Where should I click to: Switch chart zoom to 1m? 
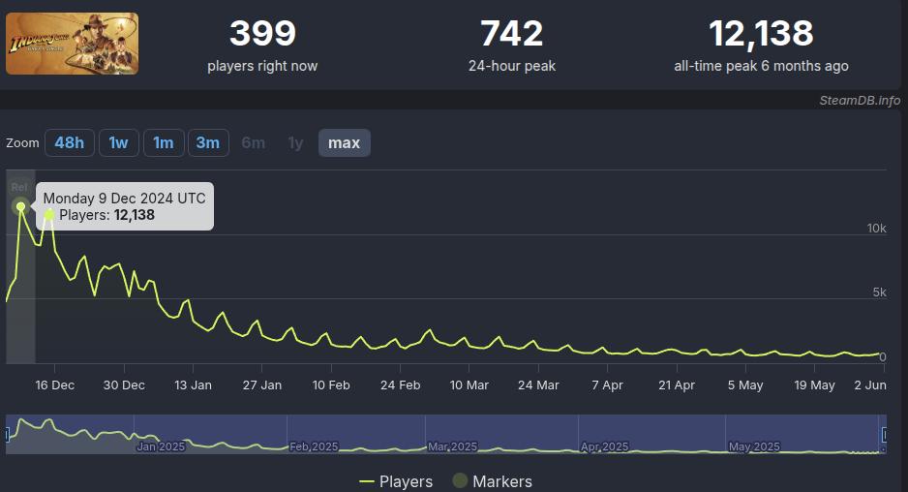pyautogui.click(x=164, y=142)
